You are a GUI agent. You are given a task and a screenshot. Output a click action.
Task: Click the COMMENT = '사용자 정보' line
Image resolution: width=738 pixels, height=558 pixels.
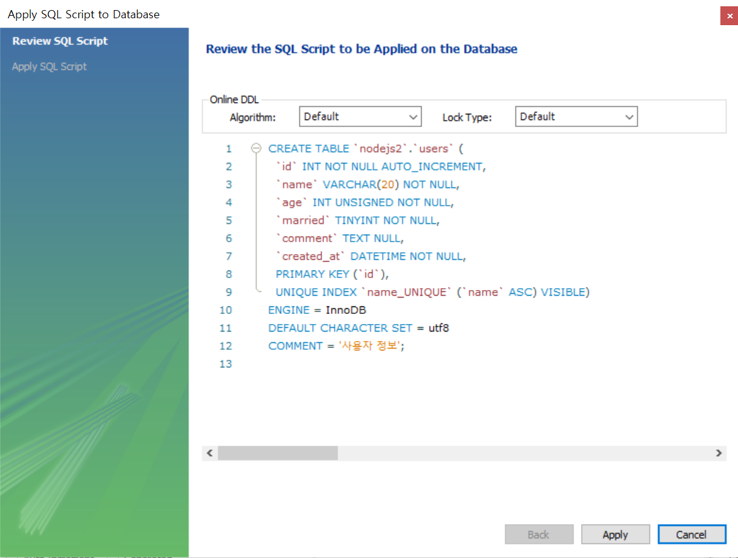336,346
